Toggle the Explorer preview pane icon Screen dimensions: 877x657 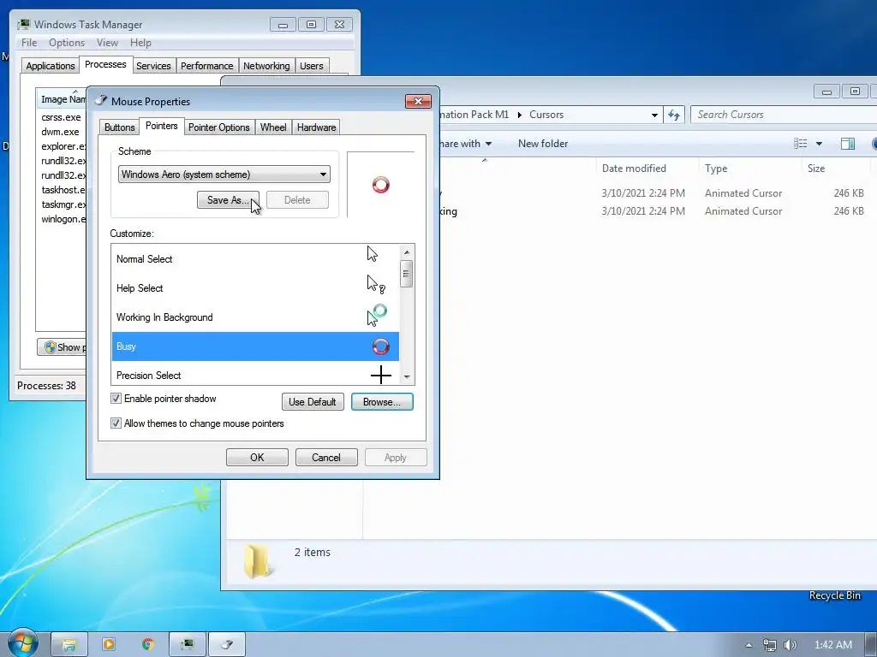point(847,144)
